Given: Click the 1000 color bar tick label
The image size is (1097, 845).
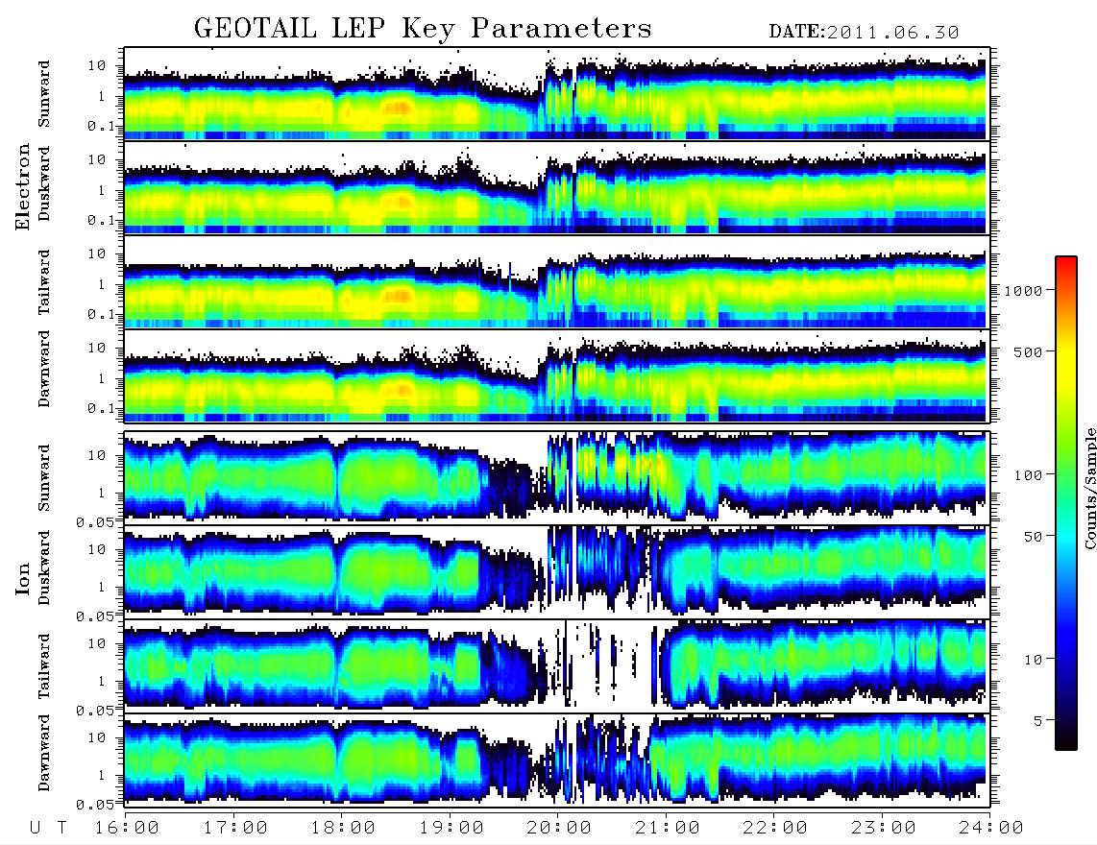Looking at the screenshot, I should 1023,290.
